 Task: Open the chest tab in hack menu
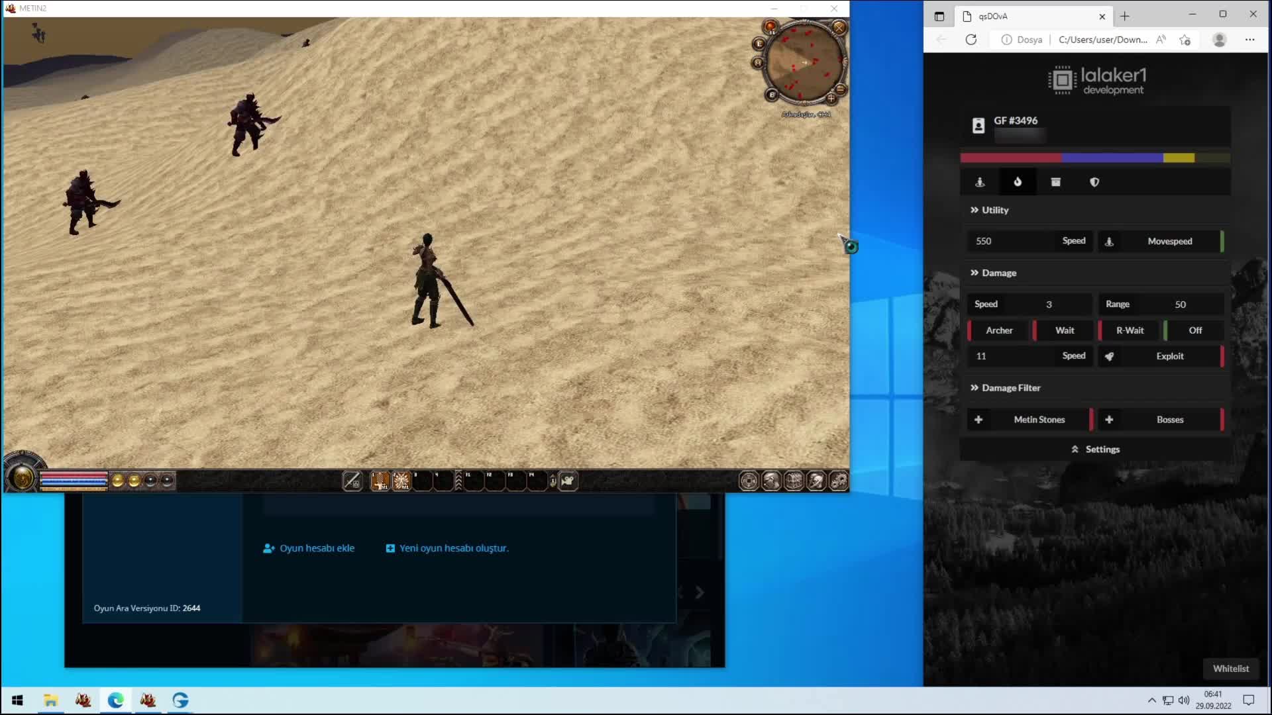[x=1055, y=182]
